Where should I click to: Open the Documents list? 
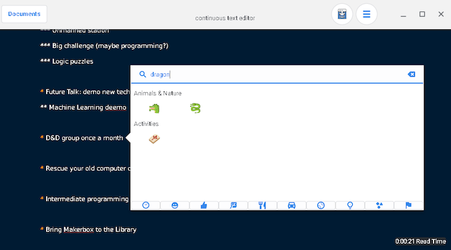(x=24, y=14)
